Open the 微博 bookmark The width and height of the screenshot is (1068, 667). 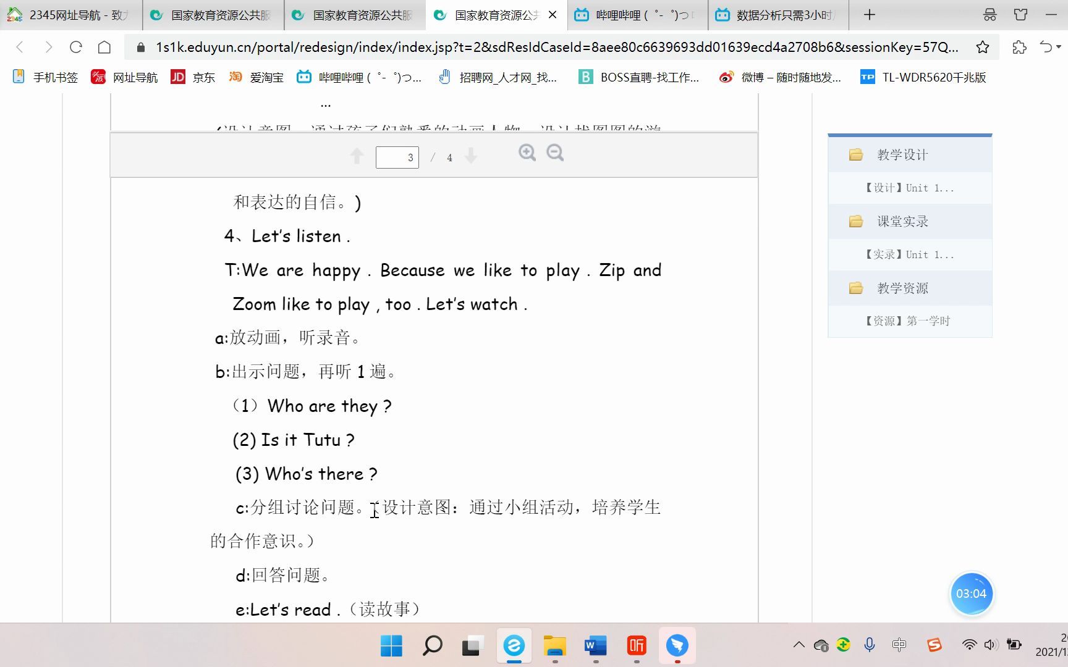[780, 77]
